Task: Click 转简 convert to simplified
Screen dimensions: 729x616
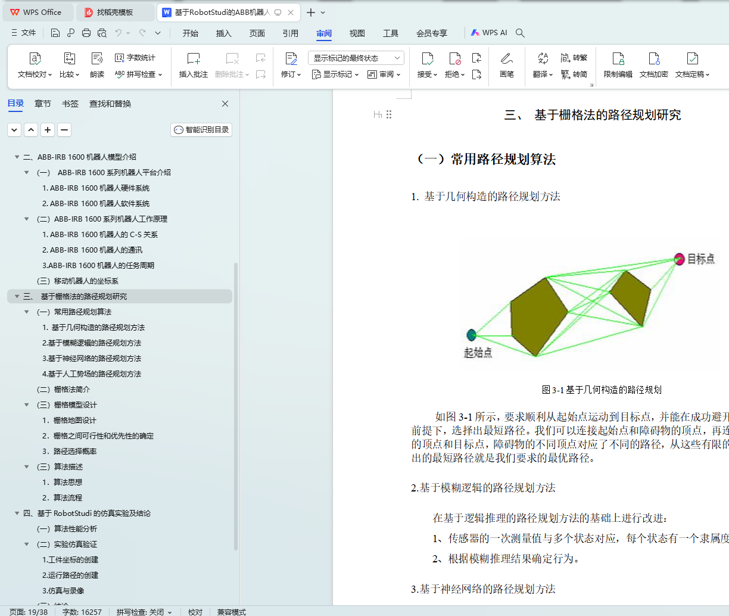Action: 574,74
